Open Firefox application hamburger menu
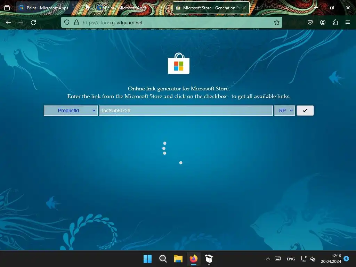 tap(348, 23)
